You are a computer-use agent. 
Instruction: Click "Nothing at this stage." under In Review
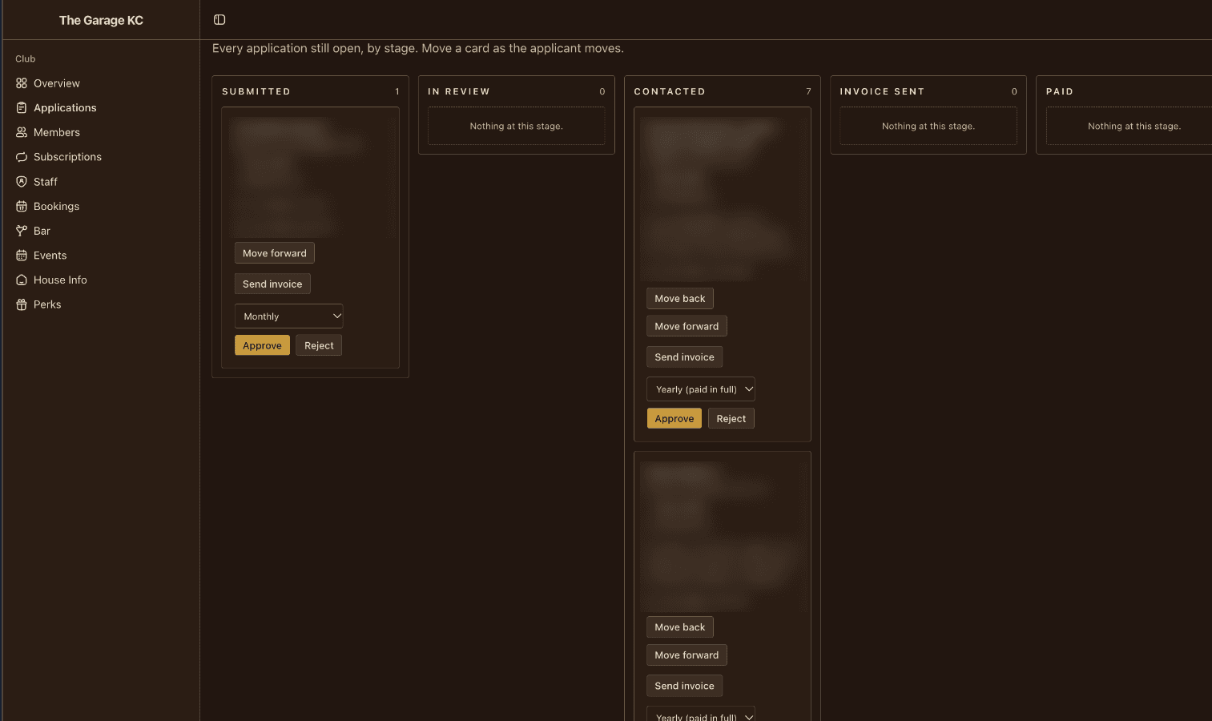click(517, 126)
